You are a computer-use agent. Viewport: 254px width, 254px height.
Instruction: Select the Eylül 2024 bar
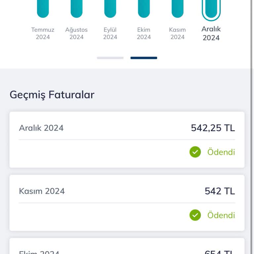click(x=110, y=8)
